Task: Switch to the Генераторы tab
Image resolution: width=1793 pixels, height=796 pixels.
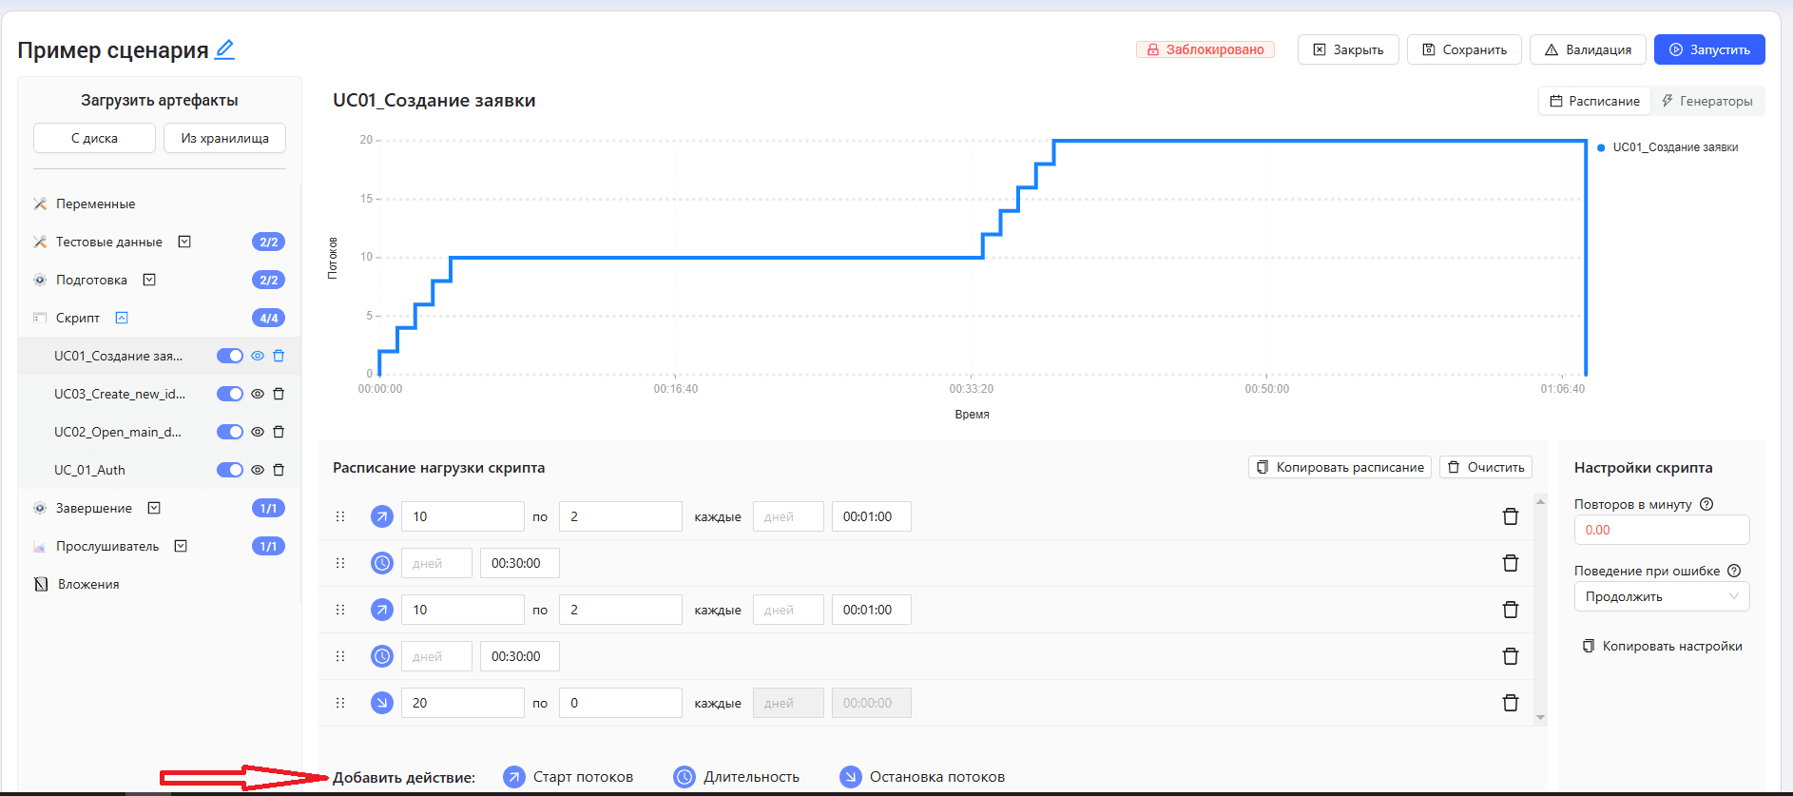Action: [1707, 101]
